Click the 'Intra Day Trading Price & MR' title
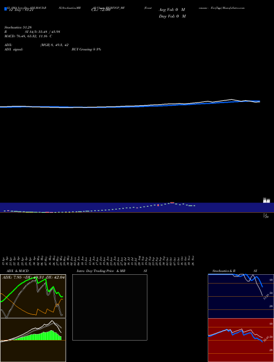The width and height of the screenshot is (274, 362). point(101,271)
